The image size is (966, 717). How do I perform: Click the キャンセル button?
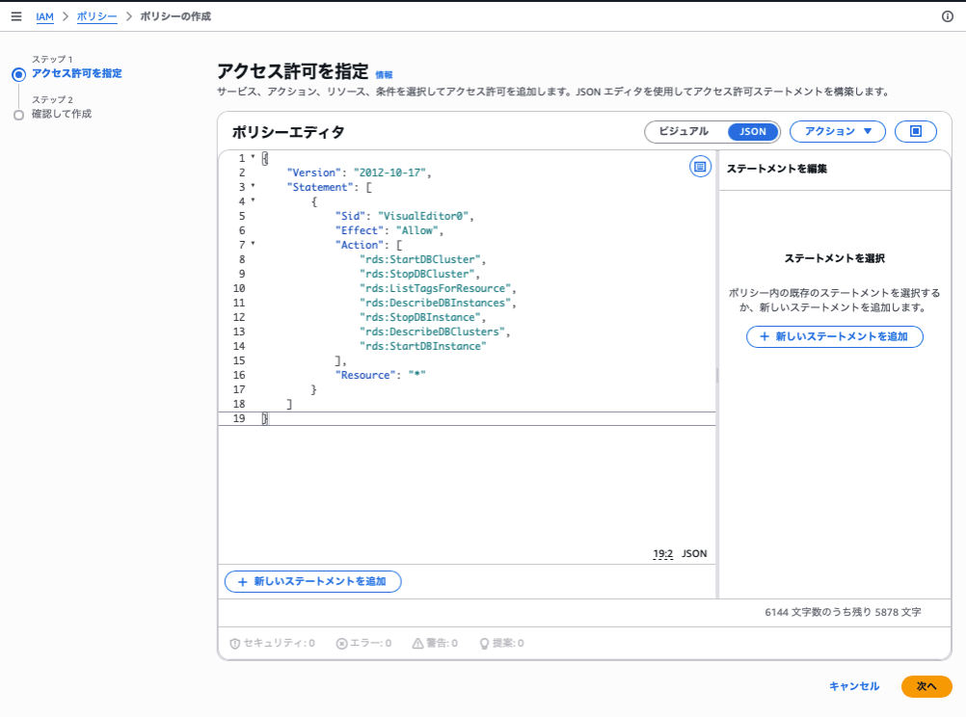(854, 686)
